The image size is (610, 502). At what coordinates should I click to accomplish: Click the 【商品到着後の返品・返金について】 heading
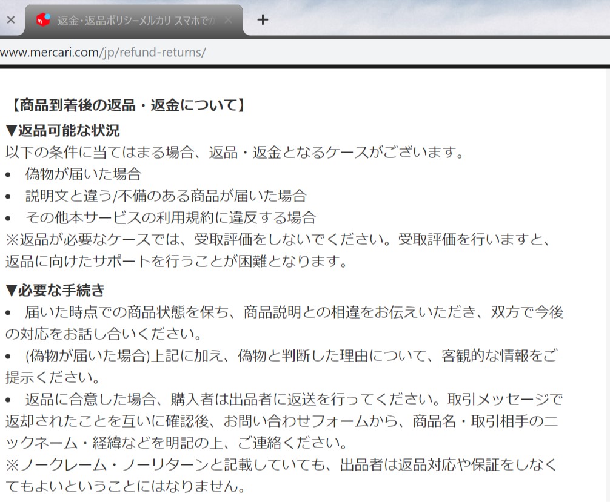pos(127,105)
